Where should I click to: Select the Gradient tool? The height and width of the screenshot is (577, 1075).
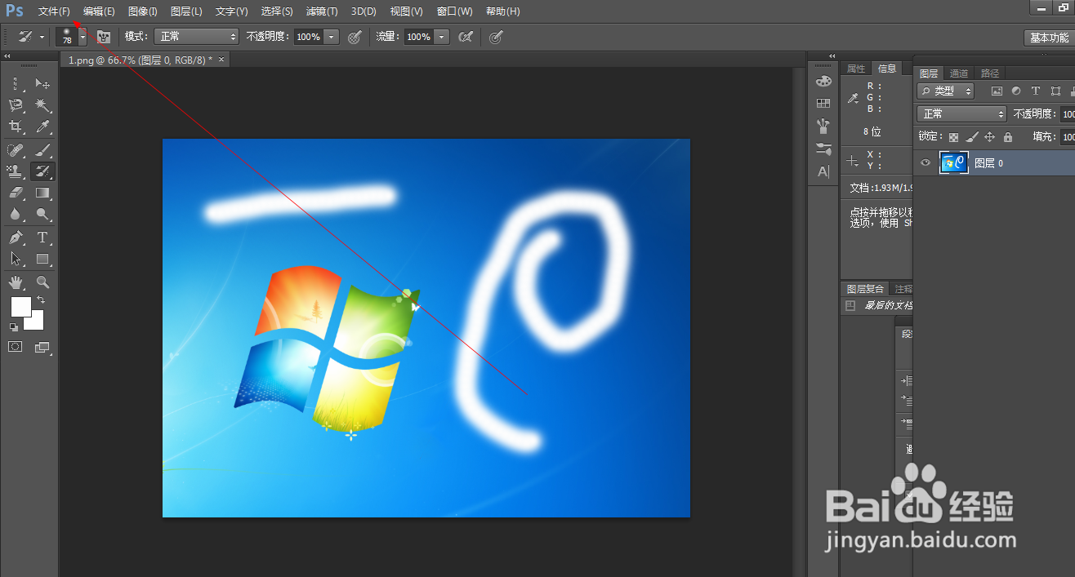[42, 193]
